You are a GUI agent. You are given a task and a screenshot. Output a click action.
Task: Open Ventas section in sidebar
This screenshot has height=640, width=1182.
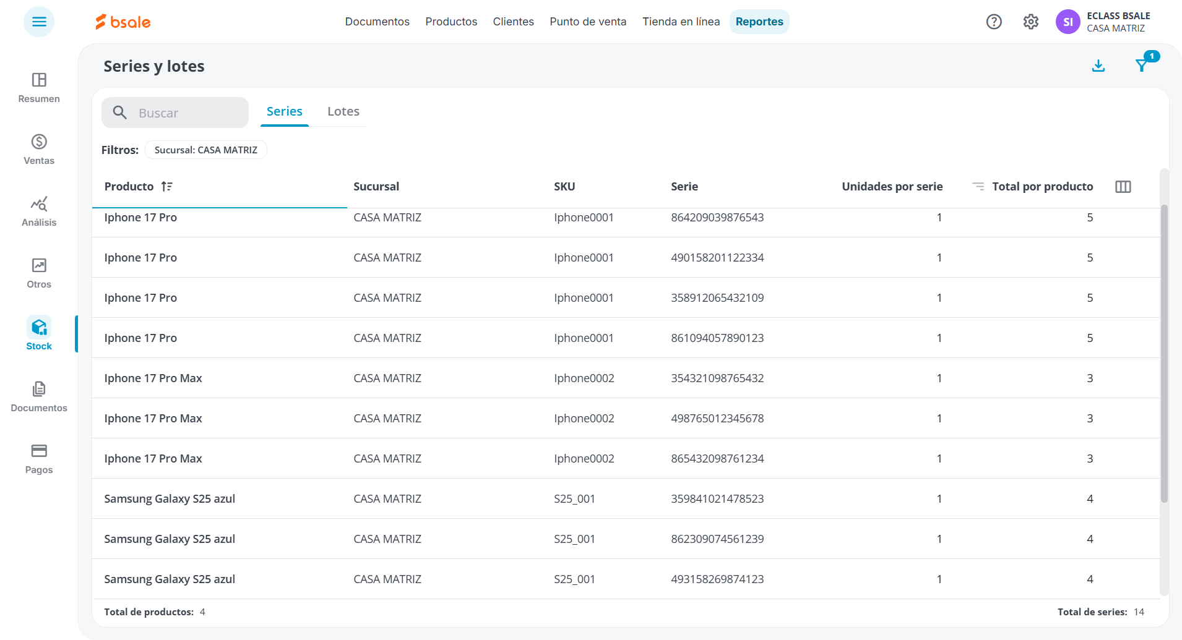39,150
